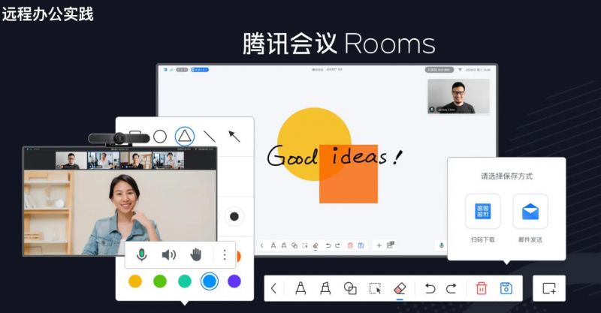Choose the eraser tool in the large toolbar
Image resolution: width=601 pixels, height=313 pixels.
(400, 288)
